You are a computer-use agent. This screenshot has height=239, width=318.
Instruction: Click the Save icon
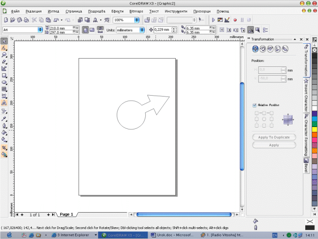pos(20,20)
